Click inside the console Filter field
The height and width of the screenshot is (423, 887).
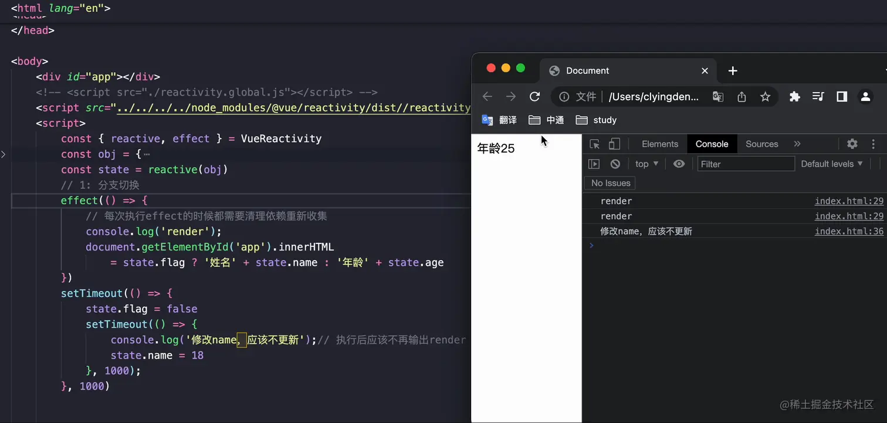pos(745,164)
